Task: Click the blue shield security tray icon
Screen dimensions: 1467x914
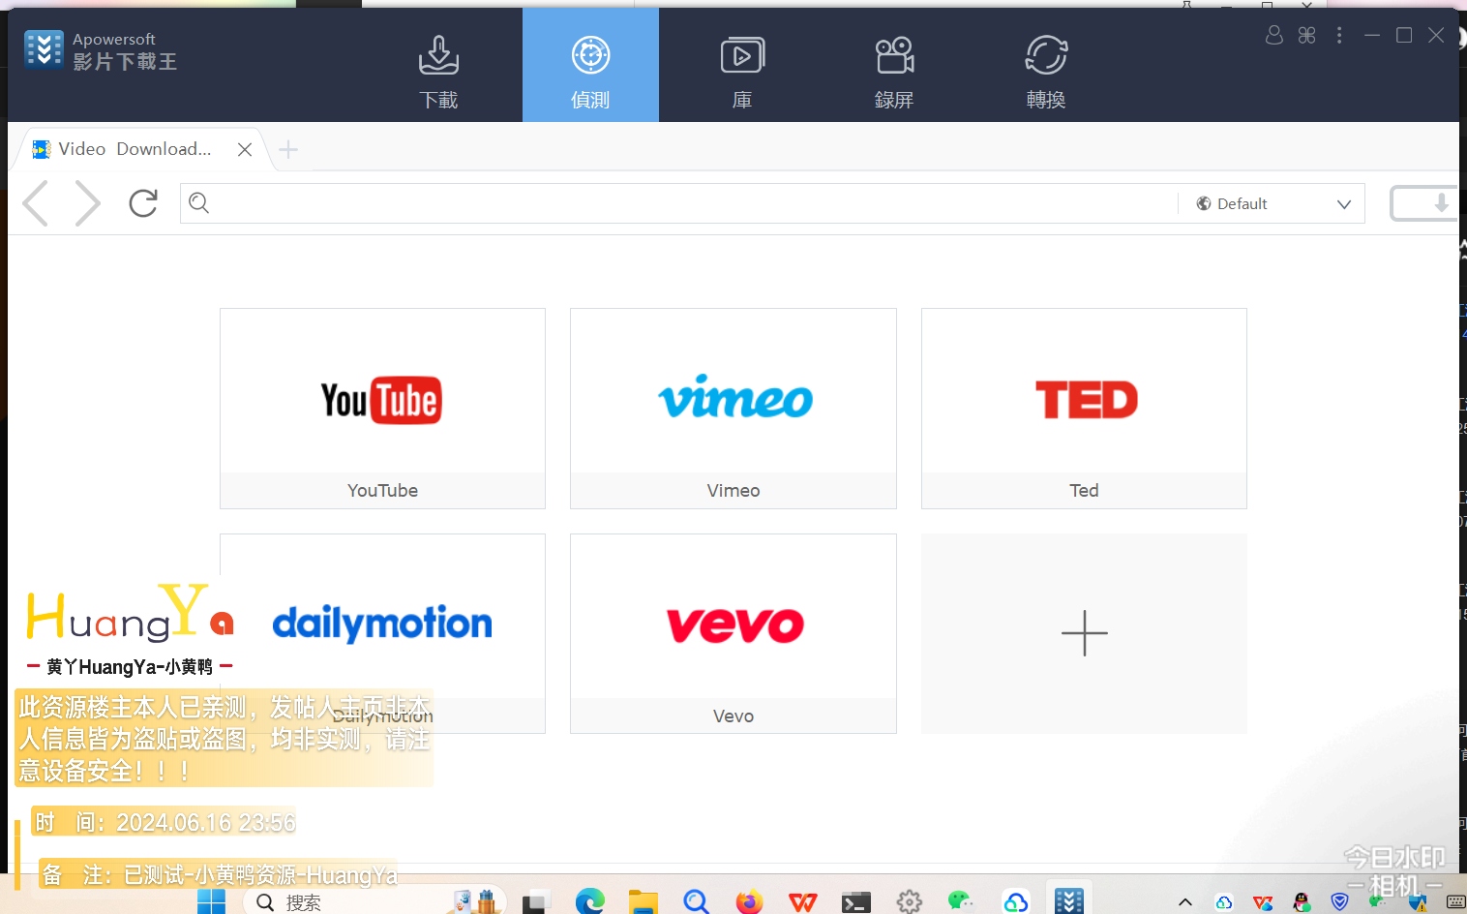Action: coord(1340,902)
